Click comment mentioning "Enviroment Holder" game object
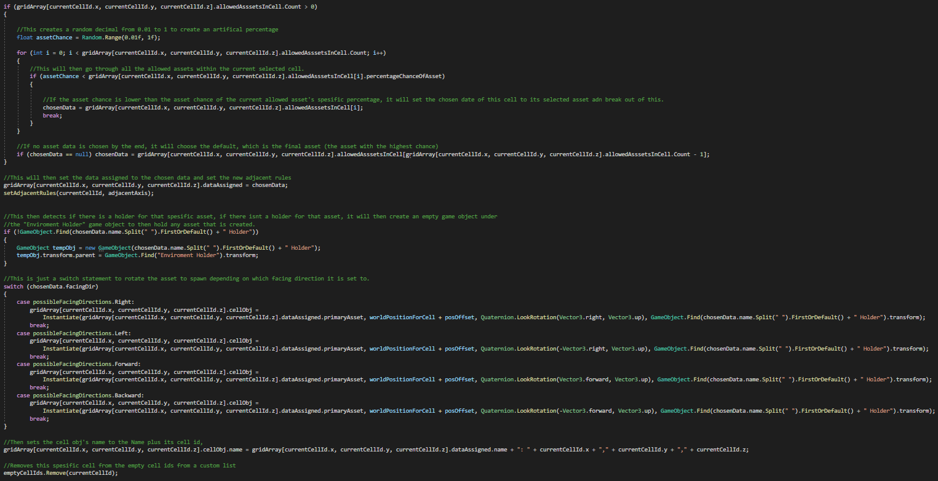Screen dimensions: 938x481 (129, 225)
